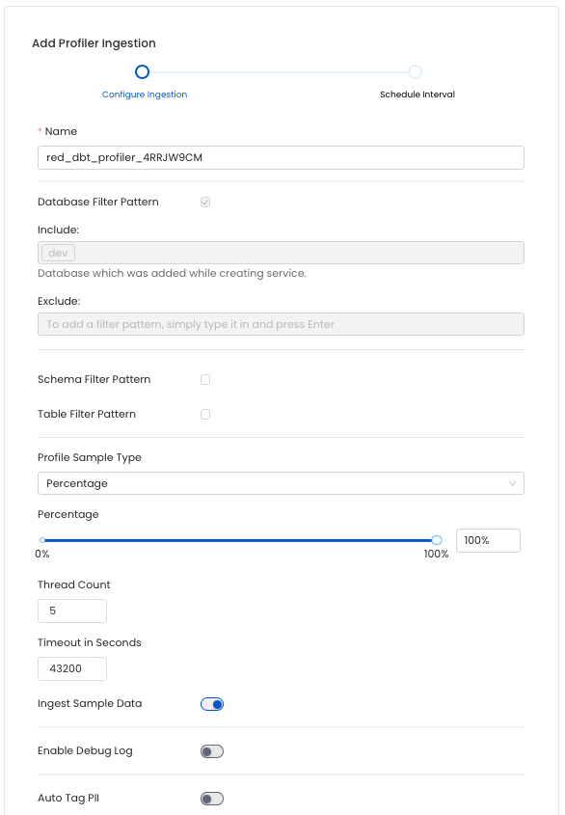Click the Schedule Interval step circle
Image resolution: width=565 pixels, height=815 pixels.
point(415,71)
